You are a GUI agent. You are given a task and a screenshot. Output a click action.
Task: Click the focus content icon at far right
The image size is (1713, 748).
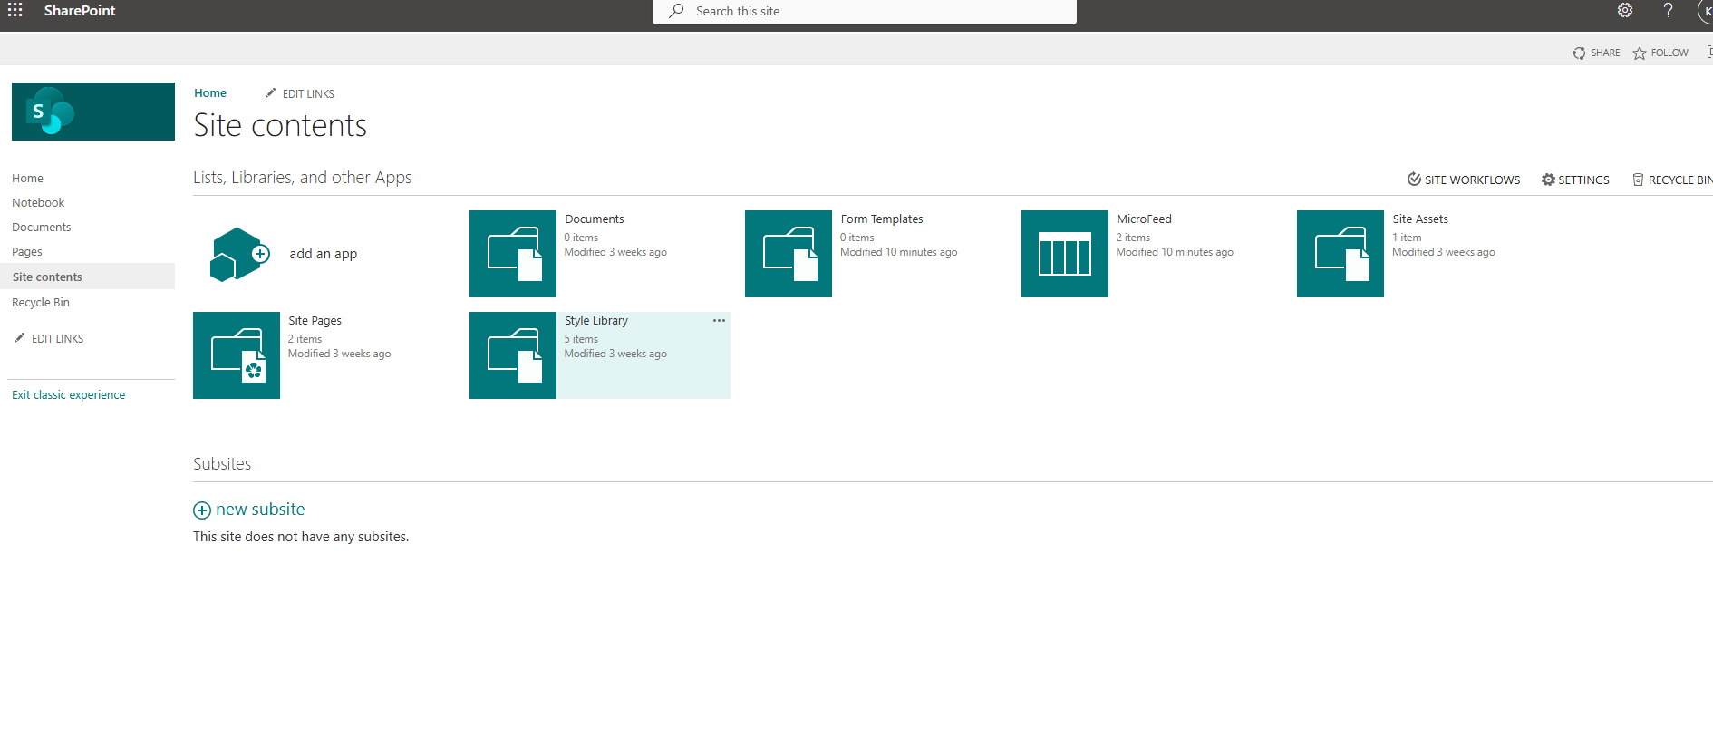pyautogui.click(x=1709, y=53)
